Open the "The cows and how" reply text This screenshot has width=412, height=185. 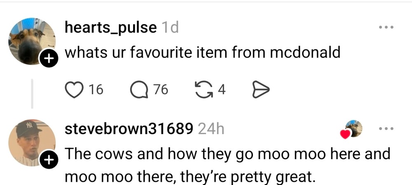tap(227, 165)
